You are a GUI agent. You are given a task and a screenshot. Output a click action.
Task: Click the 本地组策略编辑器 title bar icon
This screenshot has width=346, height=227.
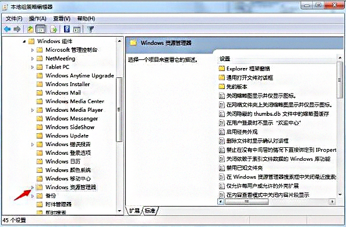(x=5, y=7)
